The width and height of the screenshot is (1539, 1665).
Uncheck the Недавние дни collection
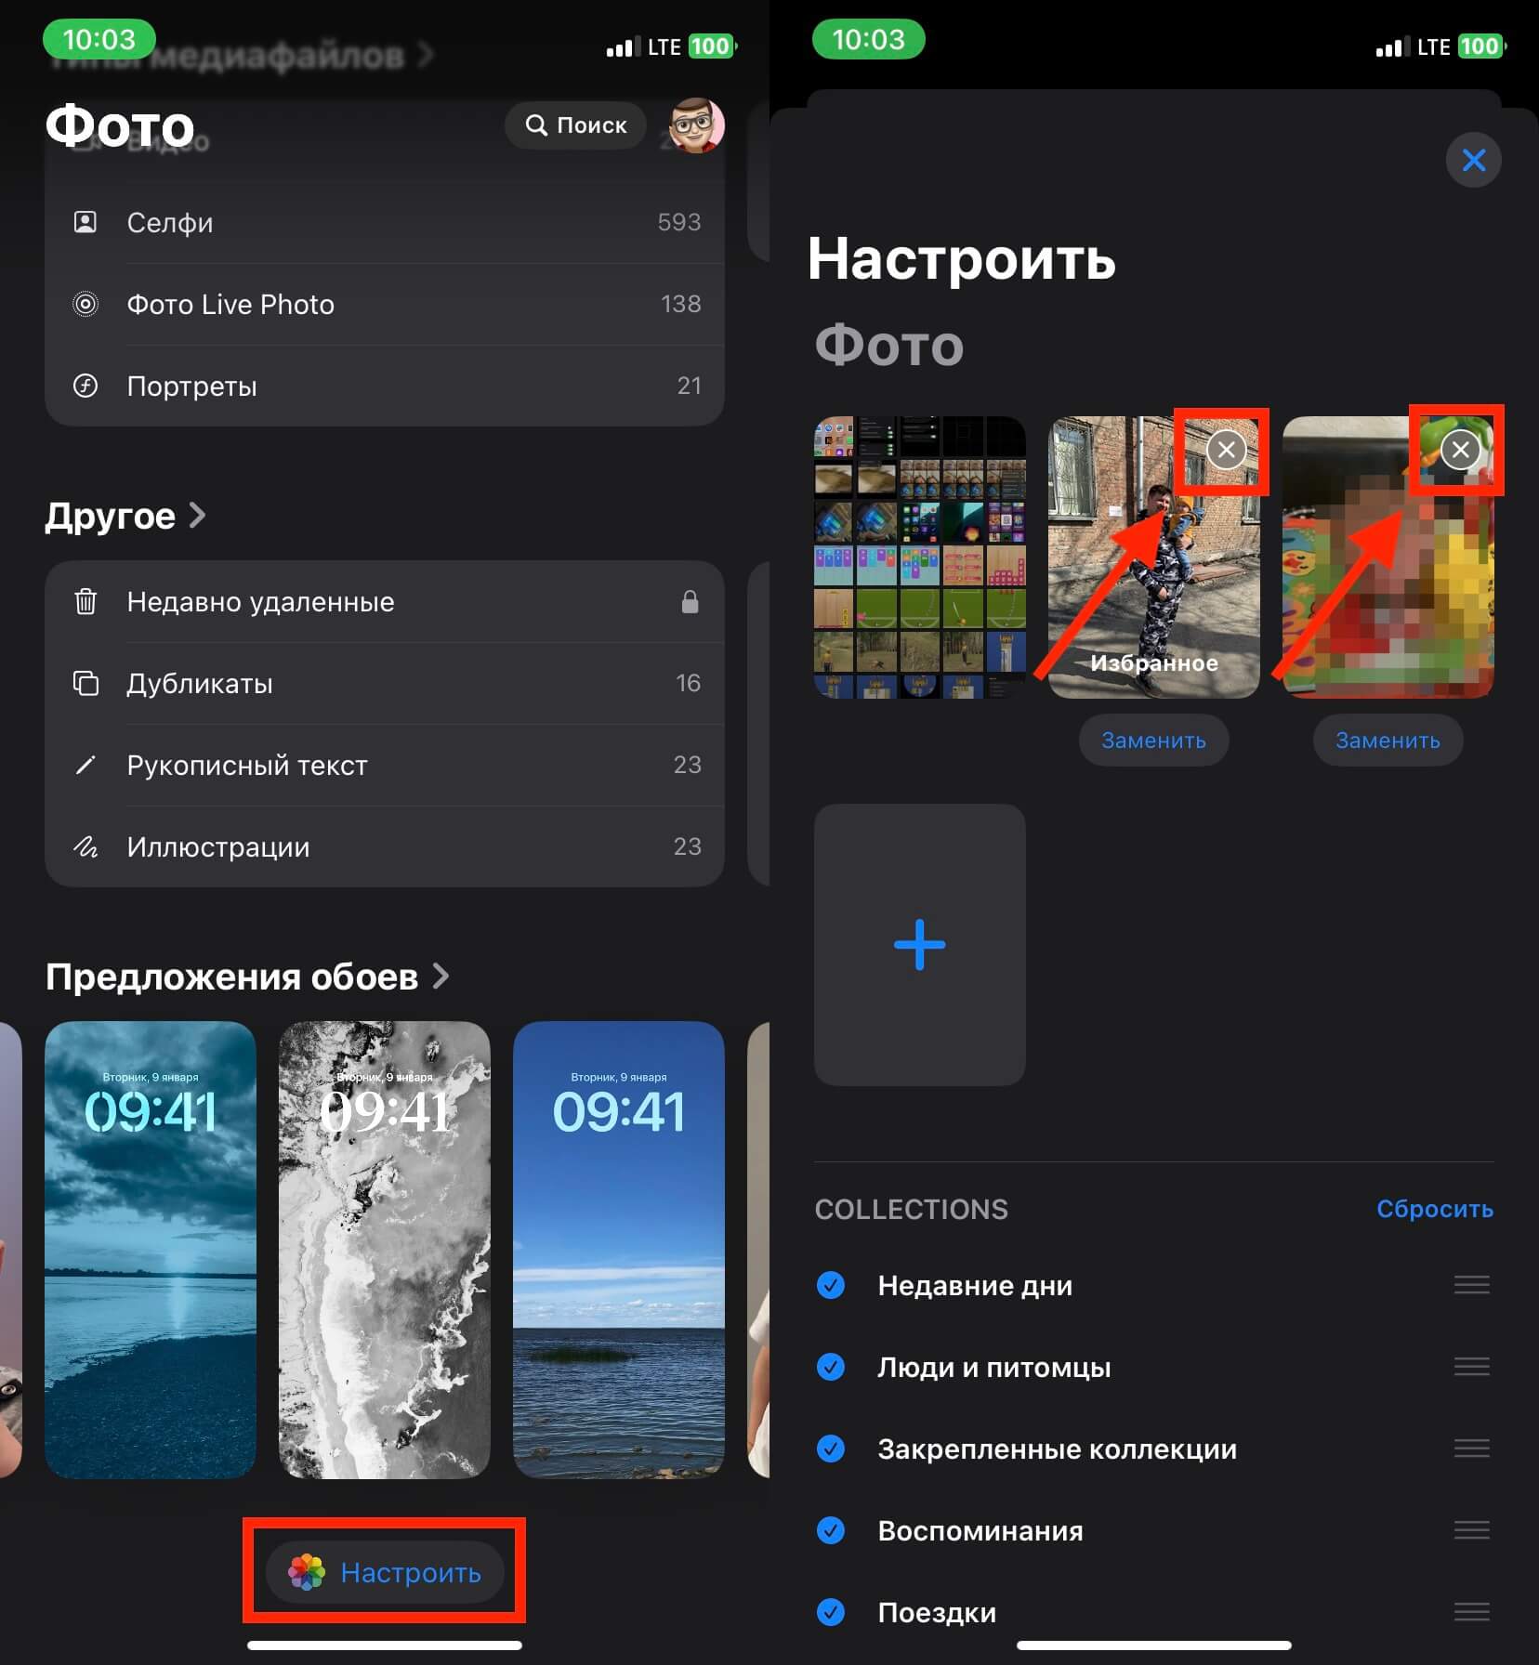click(830, 1285)
